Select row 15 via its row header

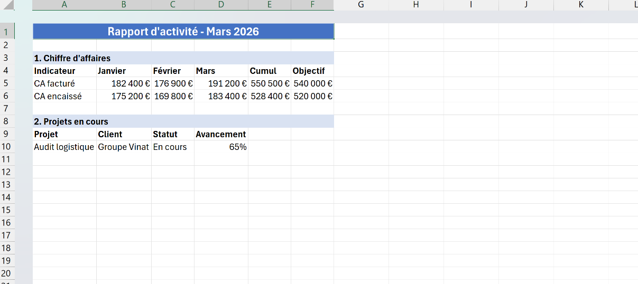7,210
